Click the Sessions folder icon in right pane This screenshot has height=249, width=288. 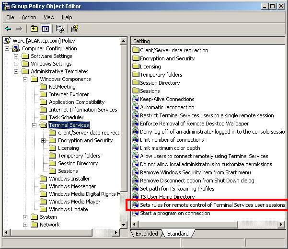(x=136, y=91)
